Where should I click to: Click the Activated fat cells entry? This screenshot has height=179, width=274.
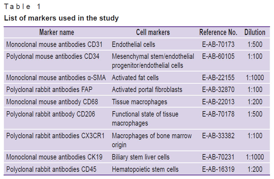(135, 78)
